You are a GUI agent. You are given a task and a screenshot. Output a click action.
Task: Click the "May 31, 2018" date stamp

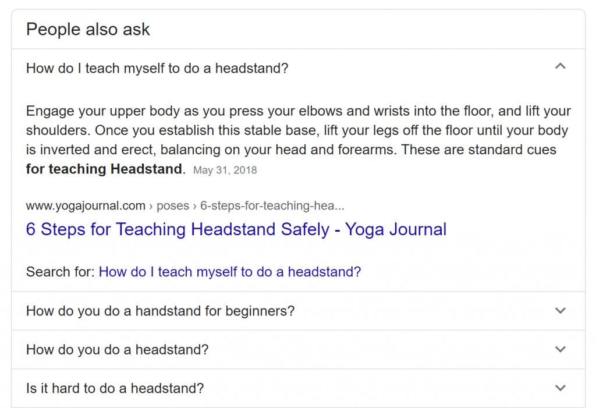click(225, 171)
